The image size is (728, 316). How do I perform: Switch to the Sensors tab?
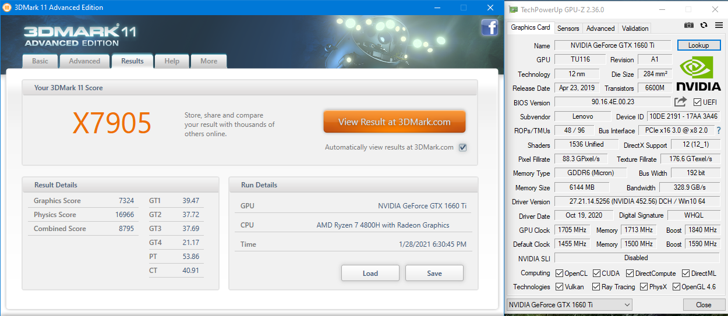tap(568, 28)
